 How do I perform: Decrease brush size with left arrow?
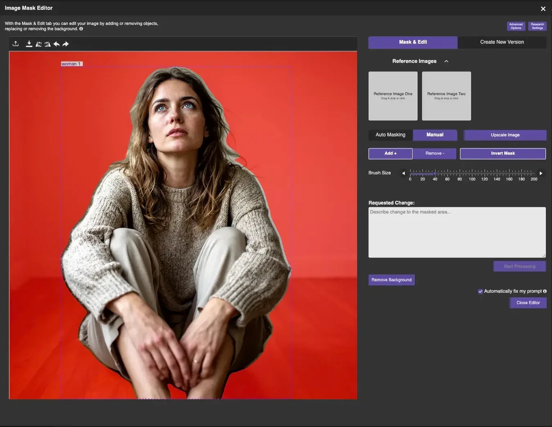tap(403, 173)
